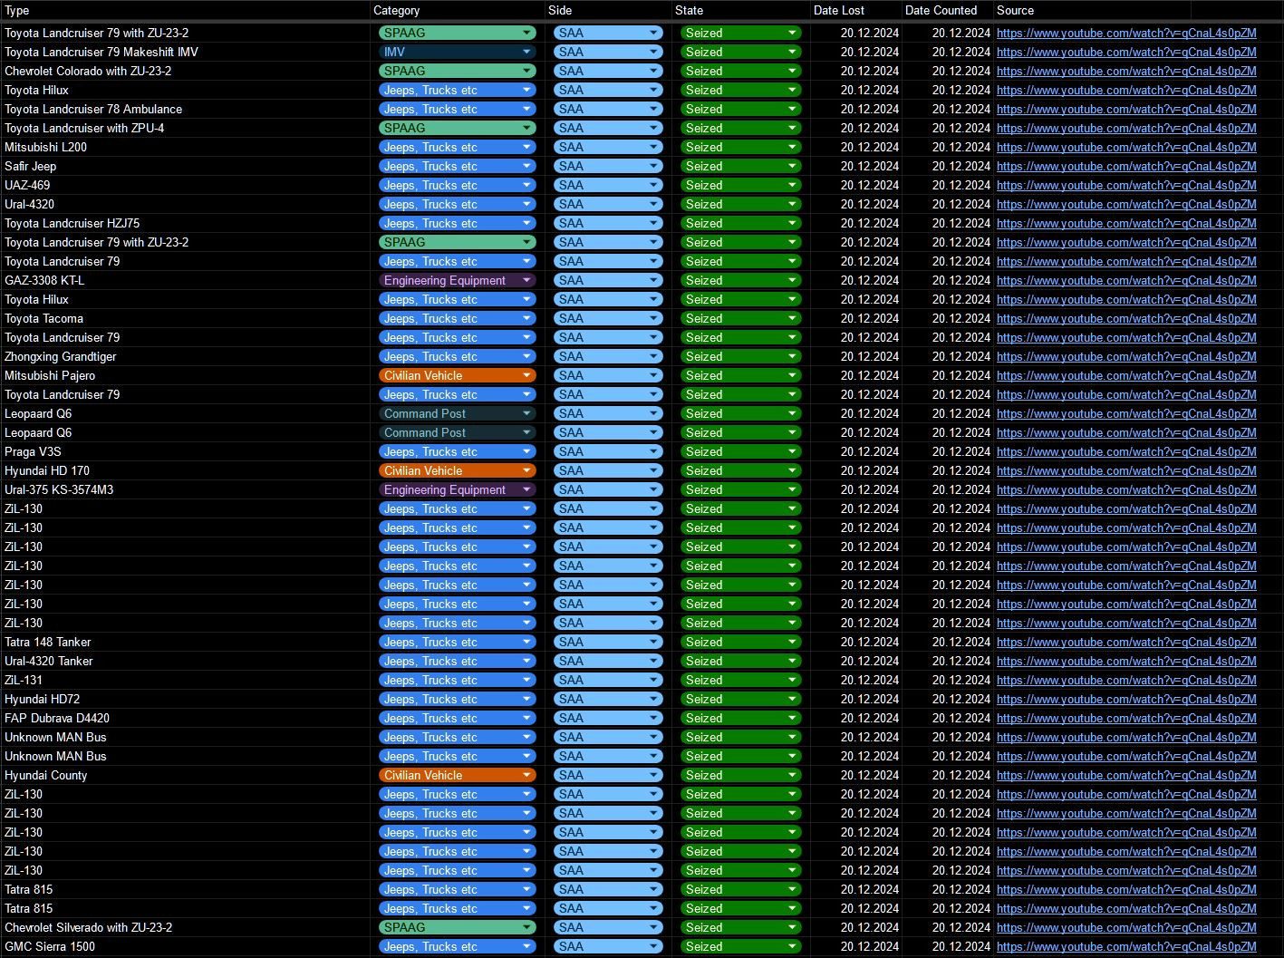Viewport: 1284px width, 958px height.
Task: Select the Type column header
Action: (x=185, y=10)
